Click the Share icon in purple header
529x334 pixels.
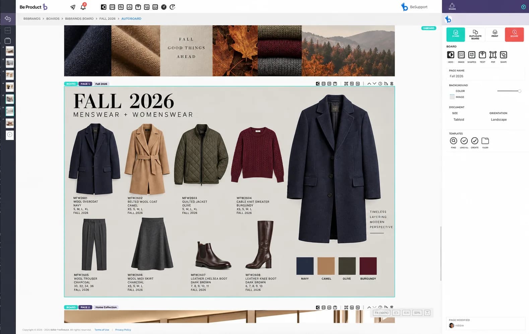coord(452,6)
